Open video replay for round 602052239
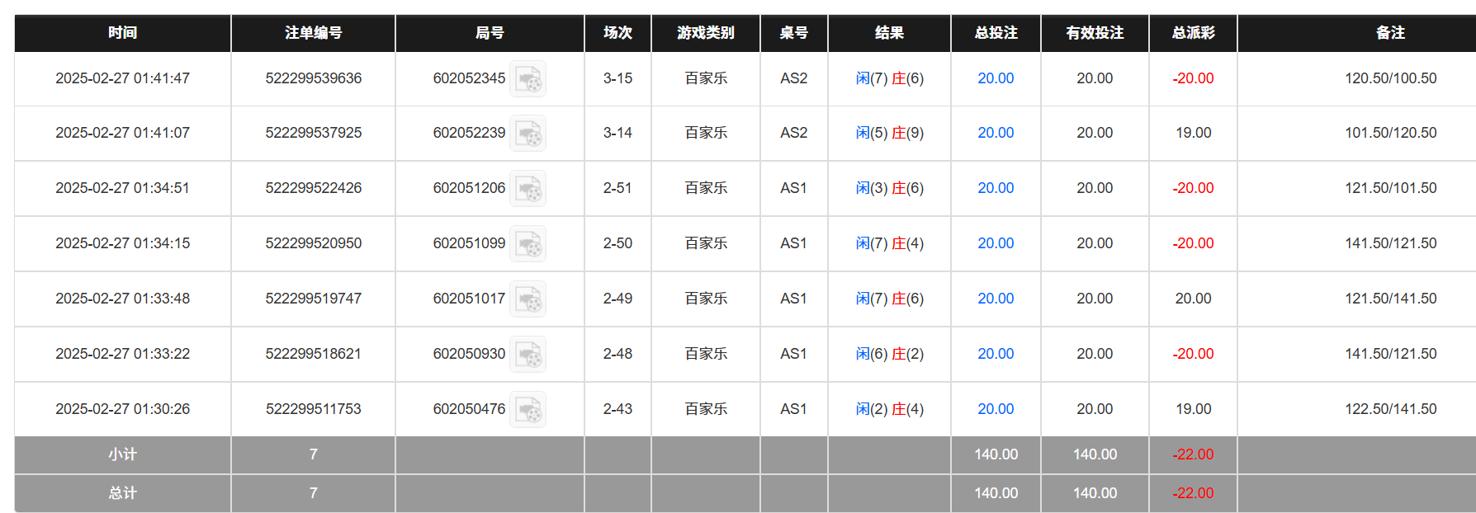This screenshot has height=513, width=1476. 527,134
